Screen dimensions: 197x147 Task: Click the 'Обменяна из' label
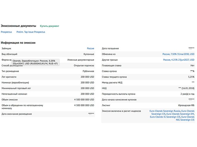(x=109, y=54)
